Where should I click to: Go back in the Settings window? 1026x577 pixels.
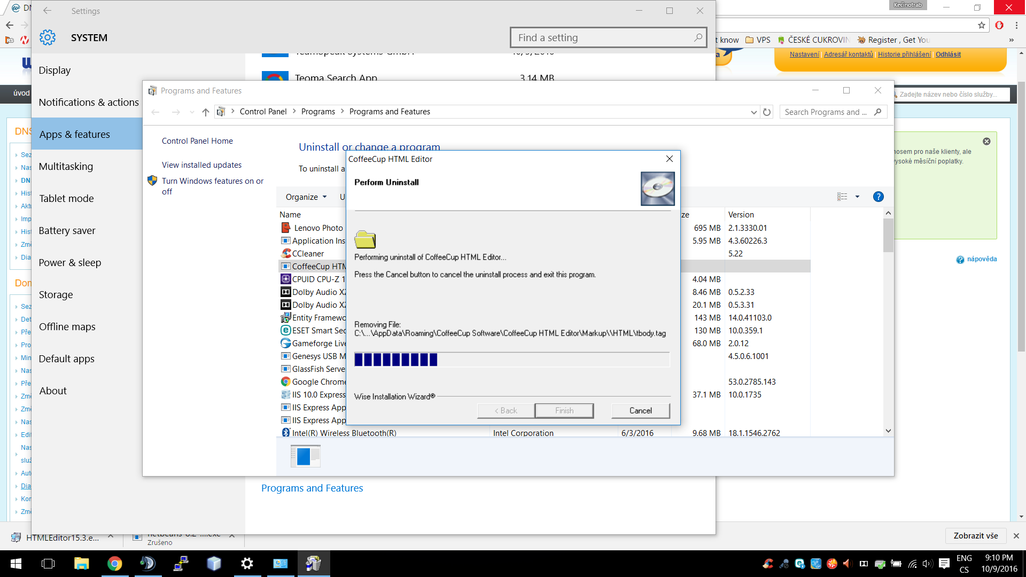(47, 11)
